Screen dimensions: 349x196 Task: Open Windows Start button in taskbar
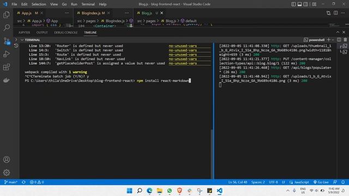click(130, 191)
